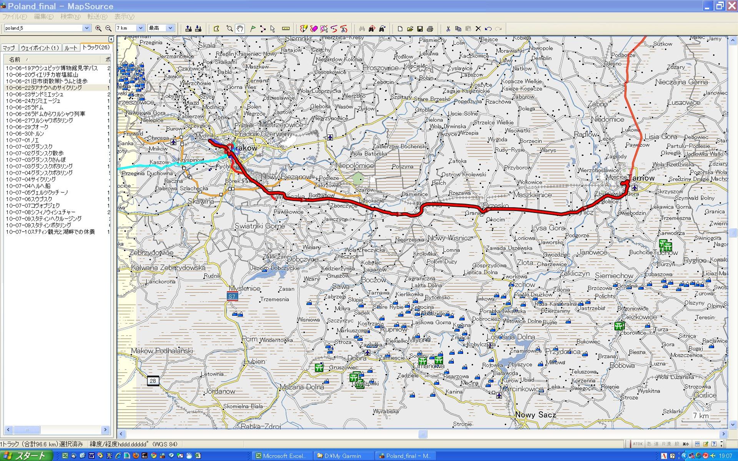Screen dimensions: 738x461
Task: Click the print icon in toolbar
Action: (430, 28)
